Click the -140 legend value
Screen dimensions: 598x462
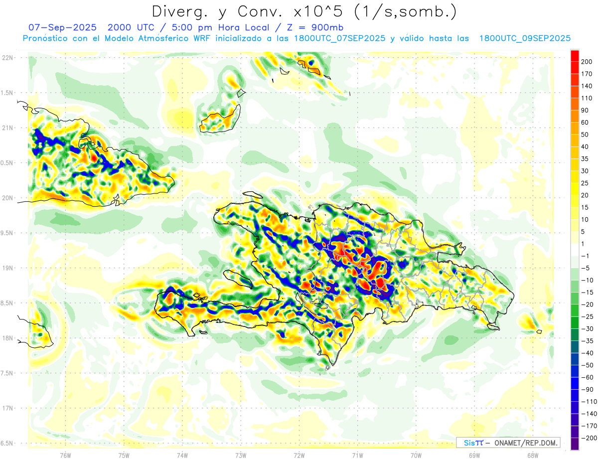pos(589,414)
